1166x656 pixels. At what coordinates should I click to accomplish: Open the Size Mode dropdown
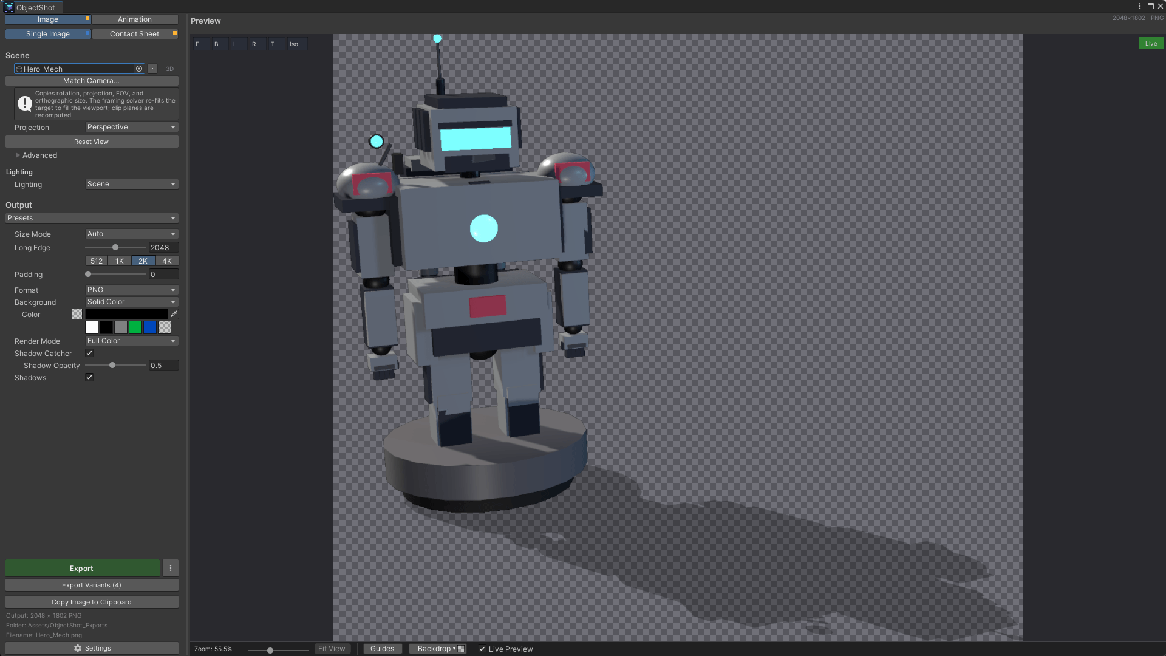[132, 234]
